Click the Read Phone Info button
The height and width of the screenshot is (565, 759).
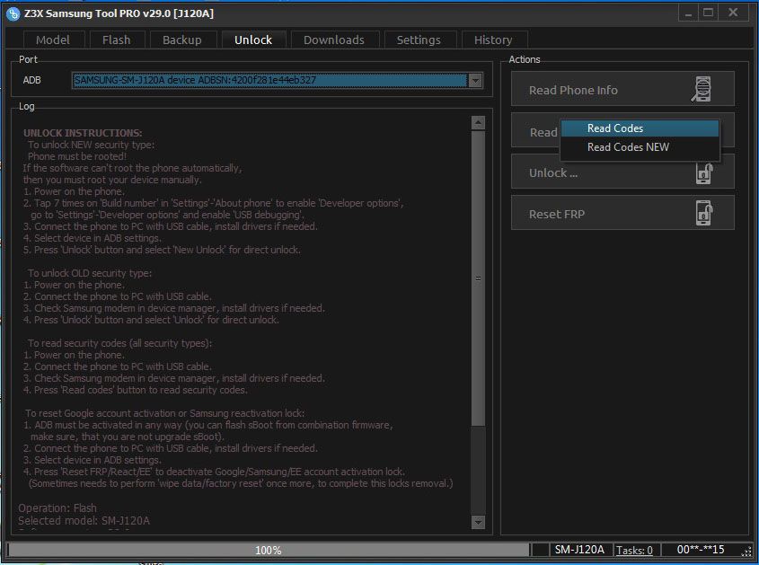point(622,89)
